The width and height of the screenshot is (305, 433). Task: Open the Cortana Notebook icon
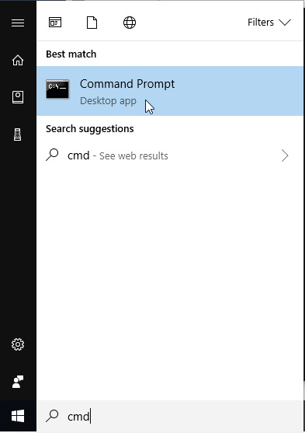click(x=18, y=97)
